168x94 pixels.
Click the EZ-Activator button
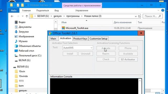coord(128,60)
